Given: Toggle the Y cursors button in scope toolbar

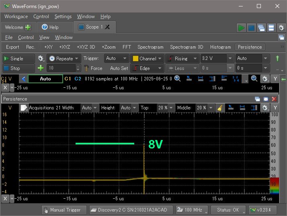Looking at the screenshot, I should [x=275, y=79].
